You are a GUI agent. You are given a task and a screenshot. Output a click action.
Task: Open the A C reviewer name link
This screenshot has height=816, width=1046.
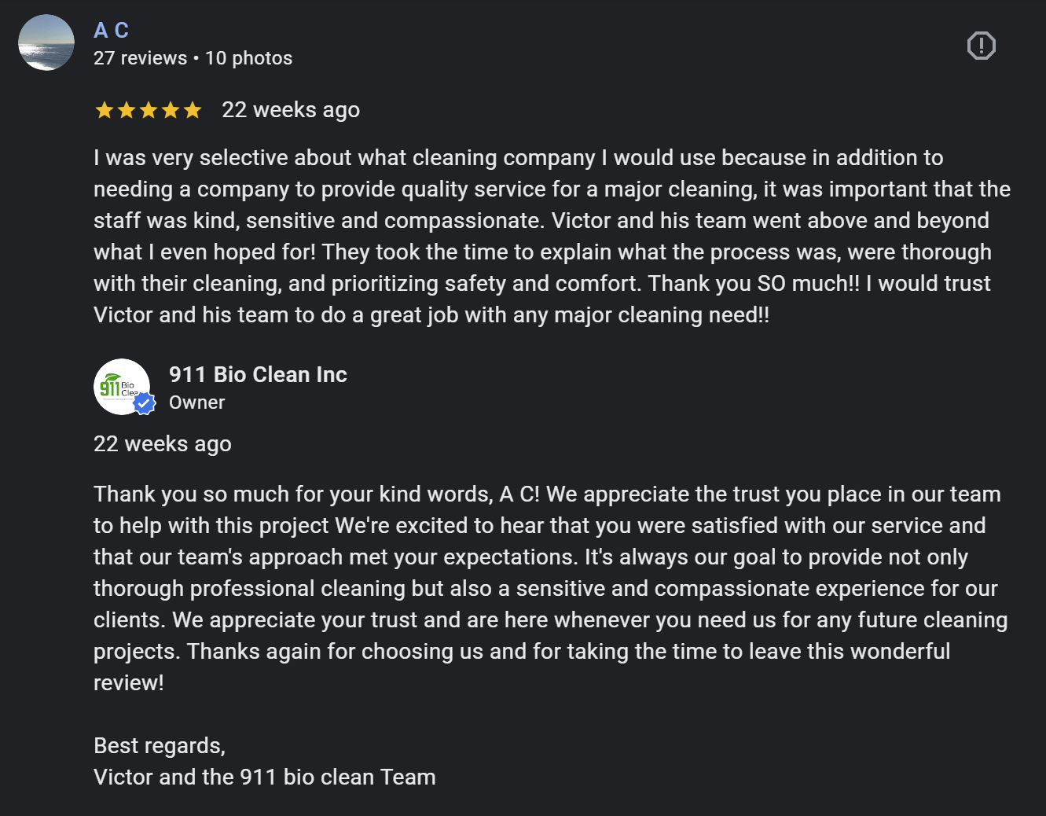[111, 30]
